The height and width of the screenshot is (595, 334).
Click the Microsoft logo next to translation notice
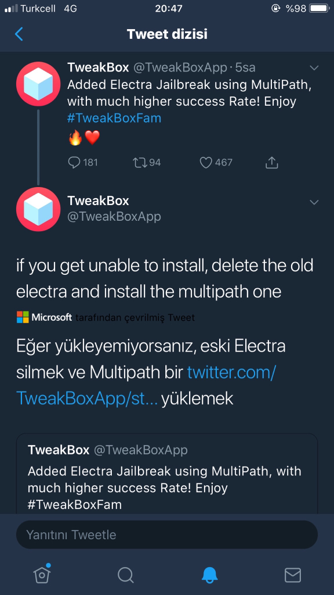coord(21,317)
